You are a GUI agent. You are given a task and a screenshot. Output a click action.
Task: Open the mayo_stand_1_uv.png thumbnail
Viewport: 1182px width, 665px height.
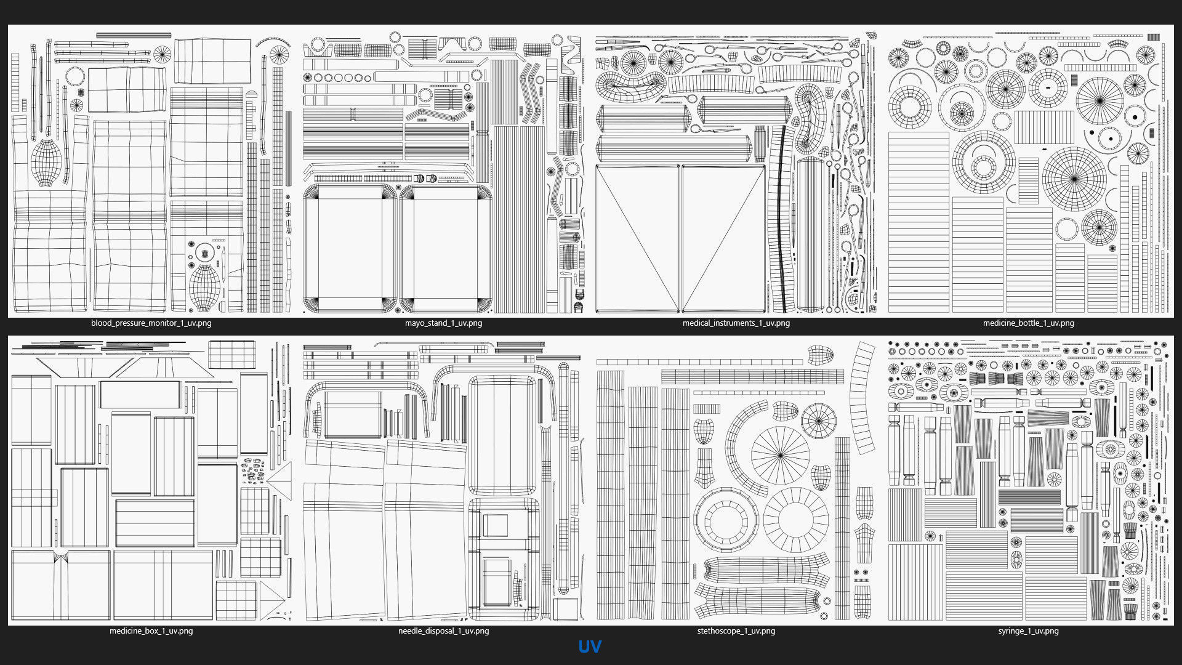(x=443, y=171)
